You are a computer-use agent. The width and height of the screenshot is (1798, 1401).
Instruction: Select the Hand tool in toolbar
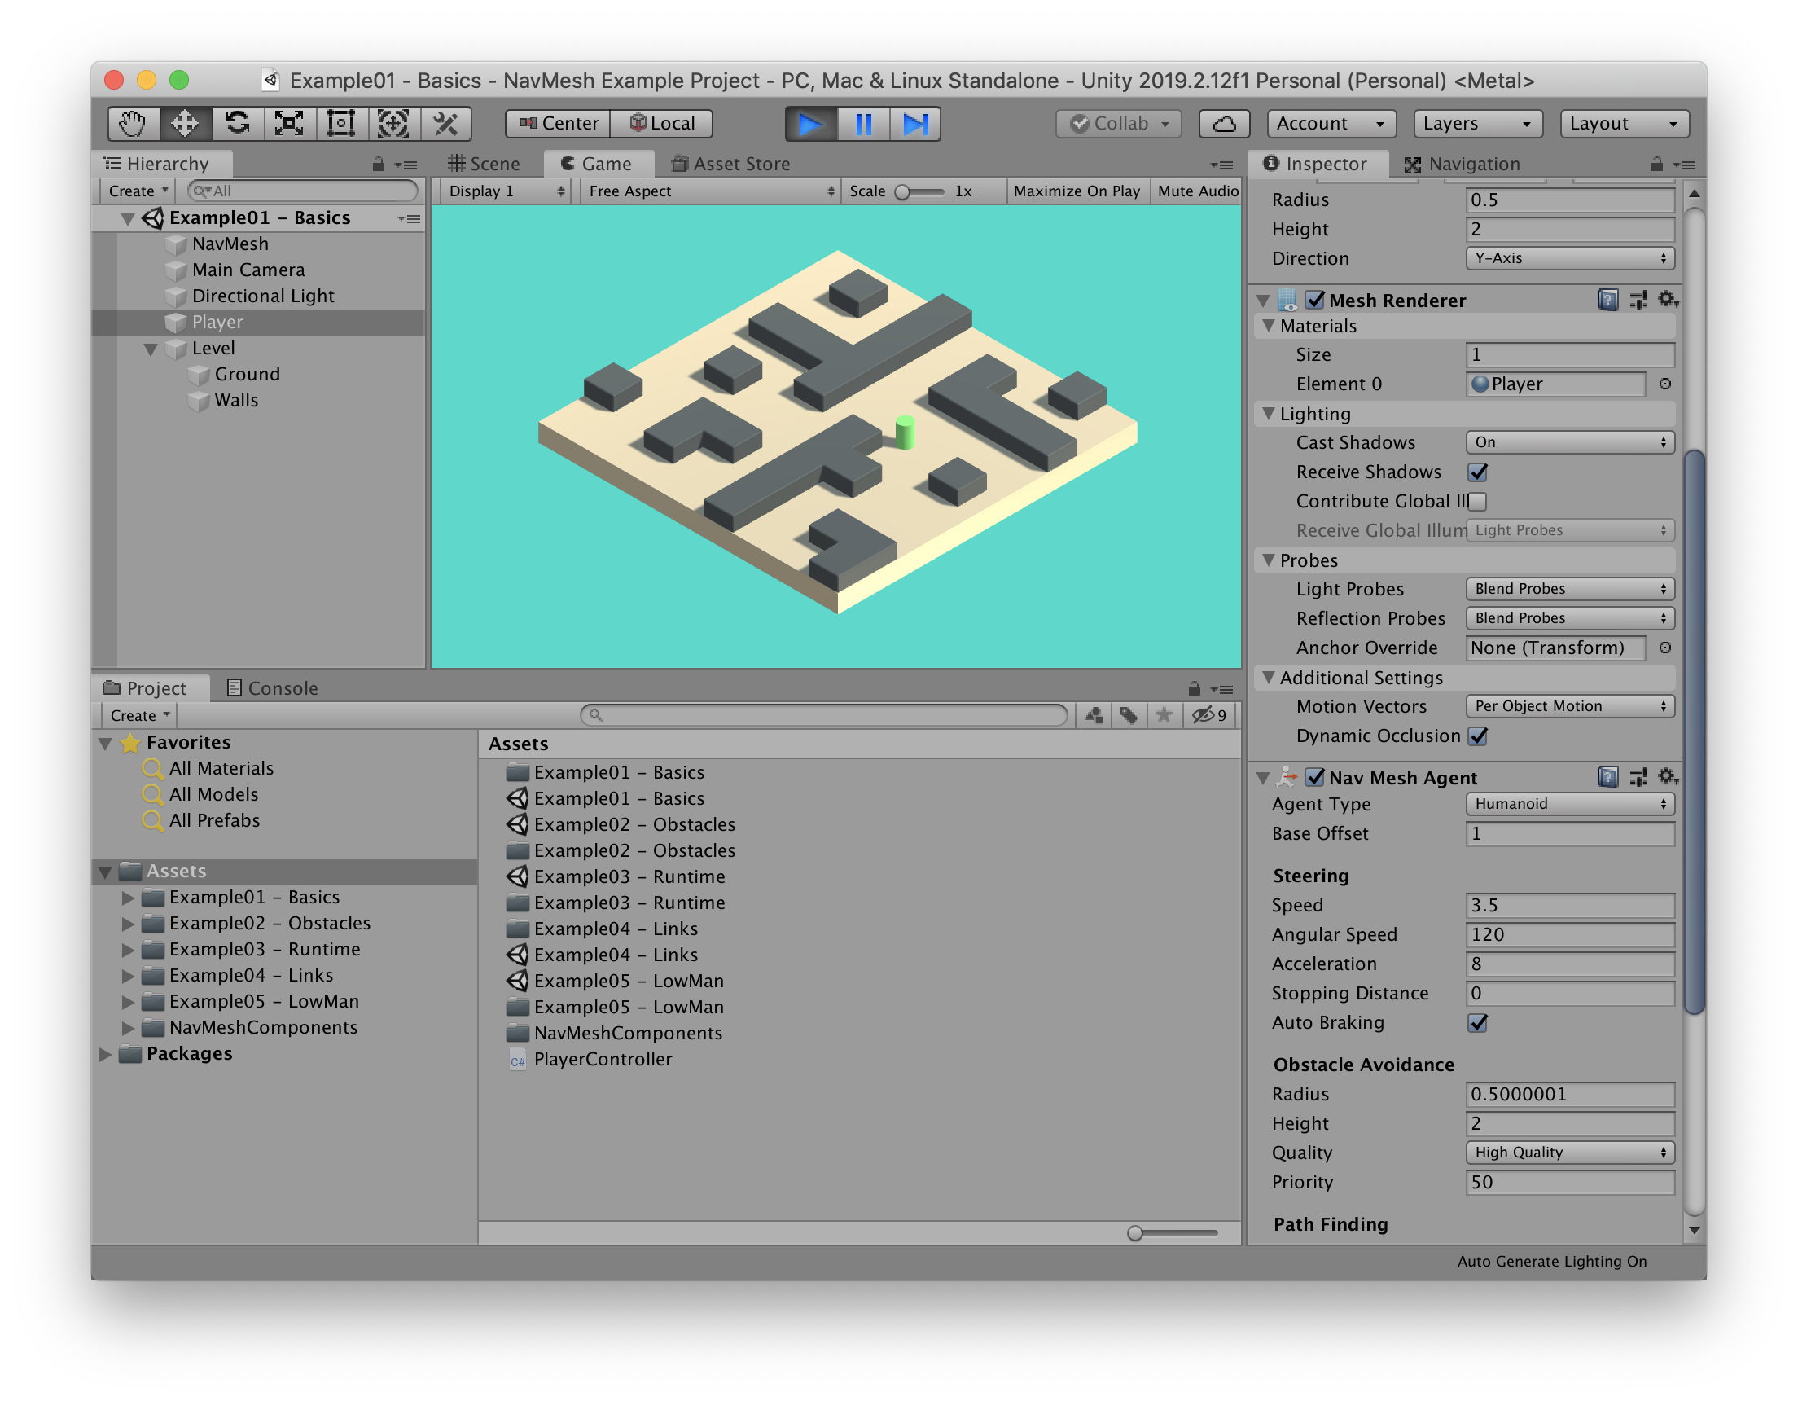click(133, 124)
